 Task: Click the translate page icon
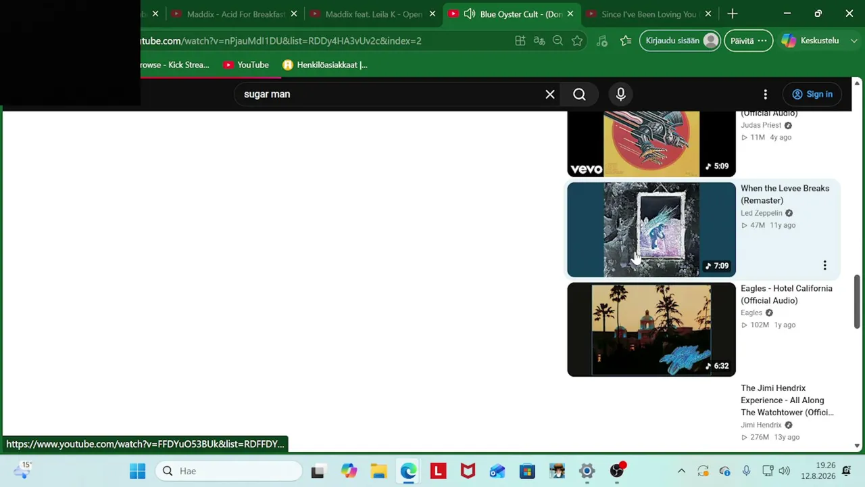click(539, 41)
